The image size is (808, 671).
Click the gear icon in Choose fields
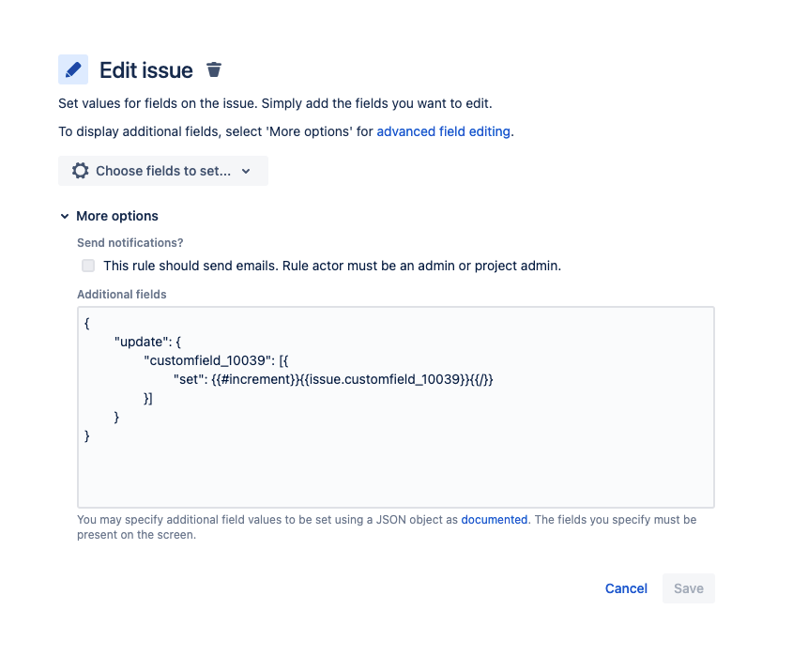click(x=81, y=171)
